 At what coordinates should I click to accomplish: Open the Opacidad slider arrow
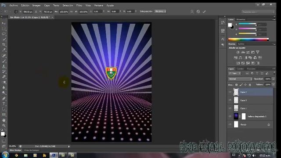click(x=273, y=79)
